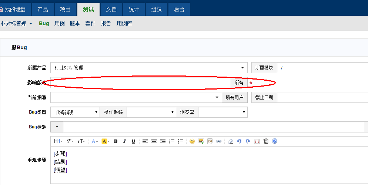This screenshot has width=368, height=185.
Task: Click the paste-as-template clipboard icon
Action: click(x=266, y=141)
